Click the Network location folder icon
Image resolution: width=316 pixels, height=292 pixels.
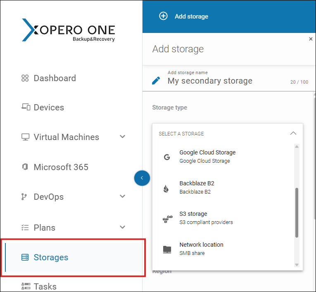tap(167, 250)
